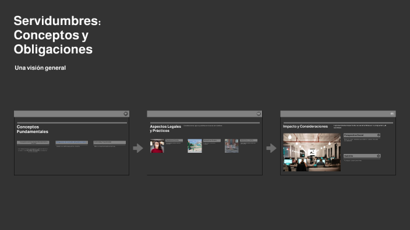The image size is (410, 230).
Task: Select the main title 'Servidumbres: Conceptos y Obligaciones'
Action: (x=57, y=35)
